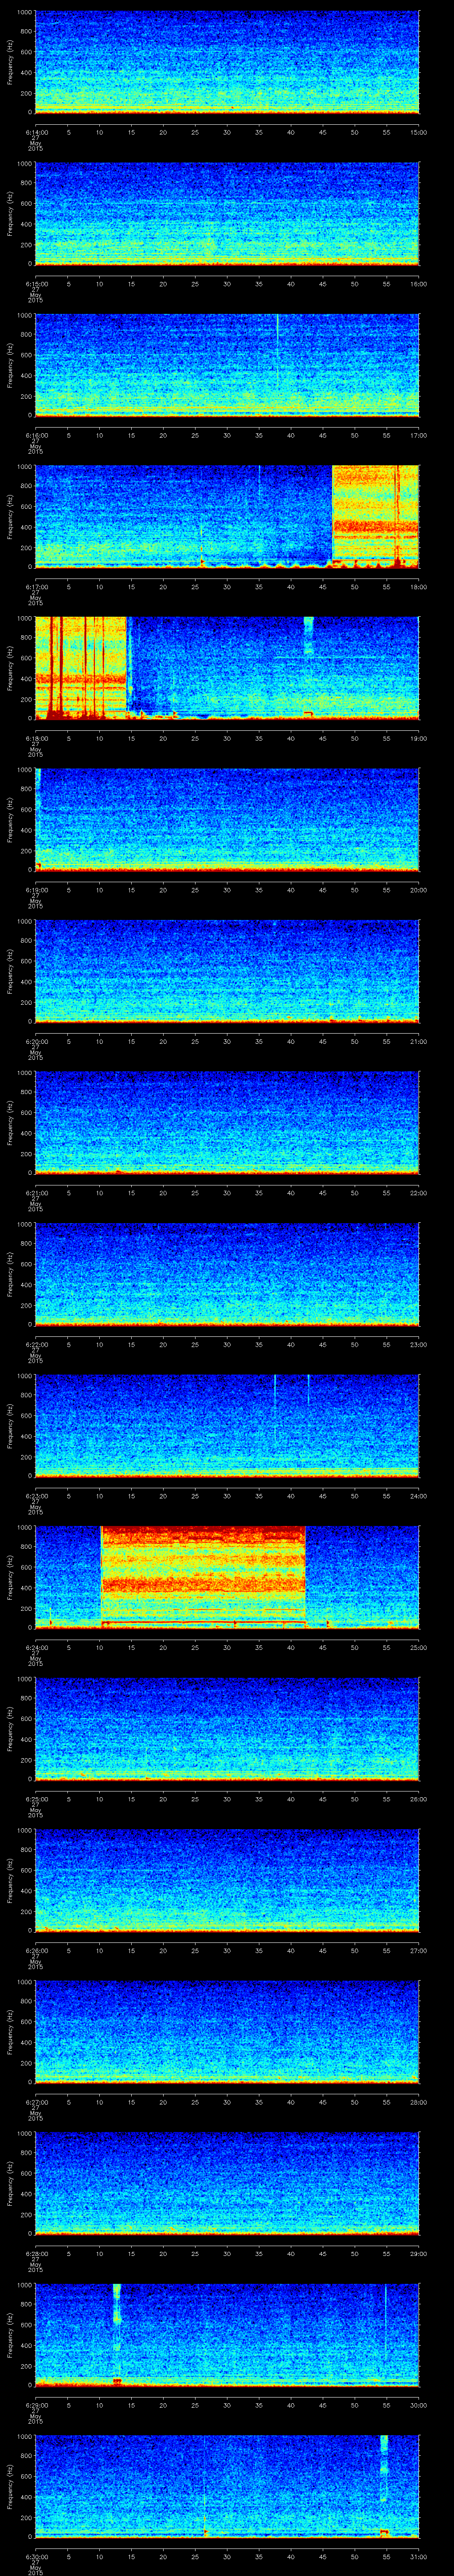
Task: Open the spectrogram starting at 6:14:00
Action: (227, 62)
